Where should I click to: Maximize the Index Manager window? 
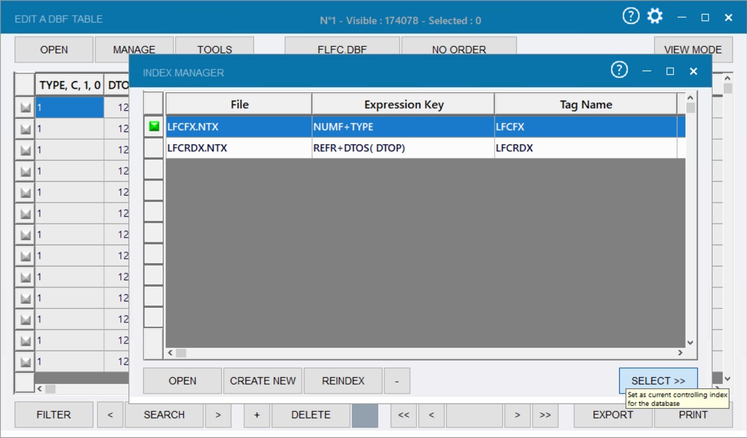670,71
